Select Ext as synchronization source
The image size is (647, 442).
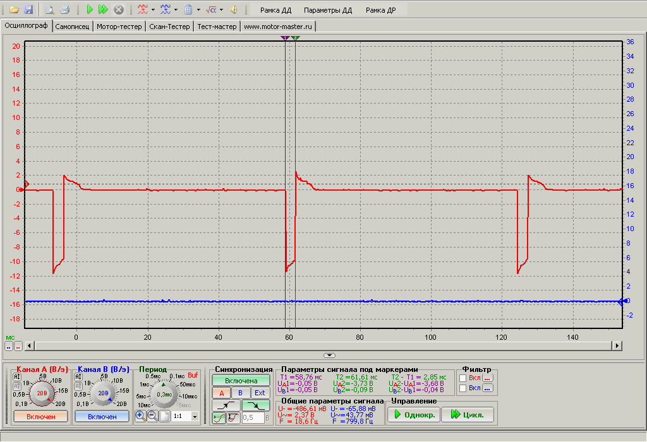pyautogui.click(x=260, y=393)
